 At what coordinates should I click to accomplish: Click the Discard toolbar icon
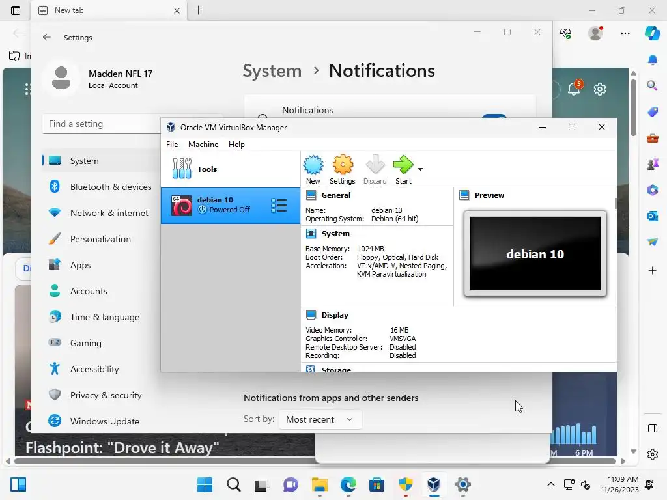click(375, 170)
